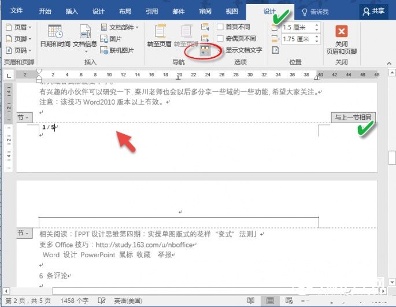Click the proofing spell-check status icon

102,301
